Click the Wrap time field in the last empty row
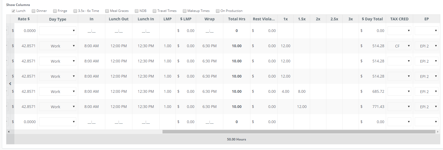 point(209,122)
